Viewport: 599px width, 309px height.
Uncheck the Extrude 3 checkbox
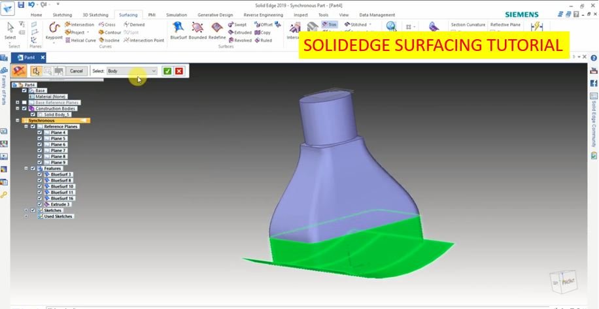pyautogui.click(x=40, y=204)
